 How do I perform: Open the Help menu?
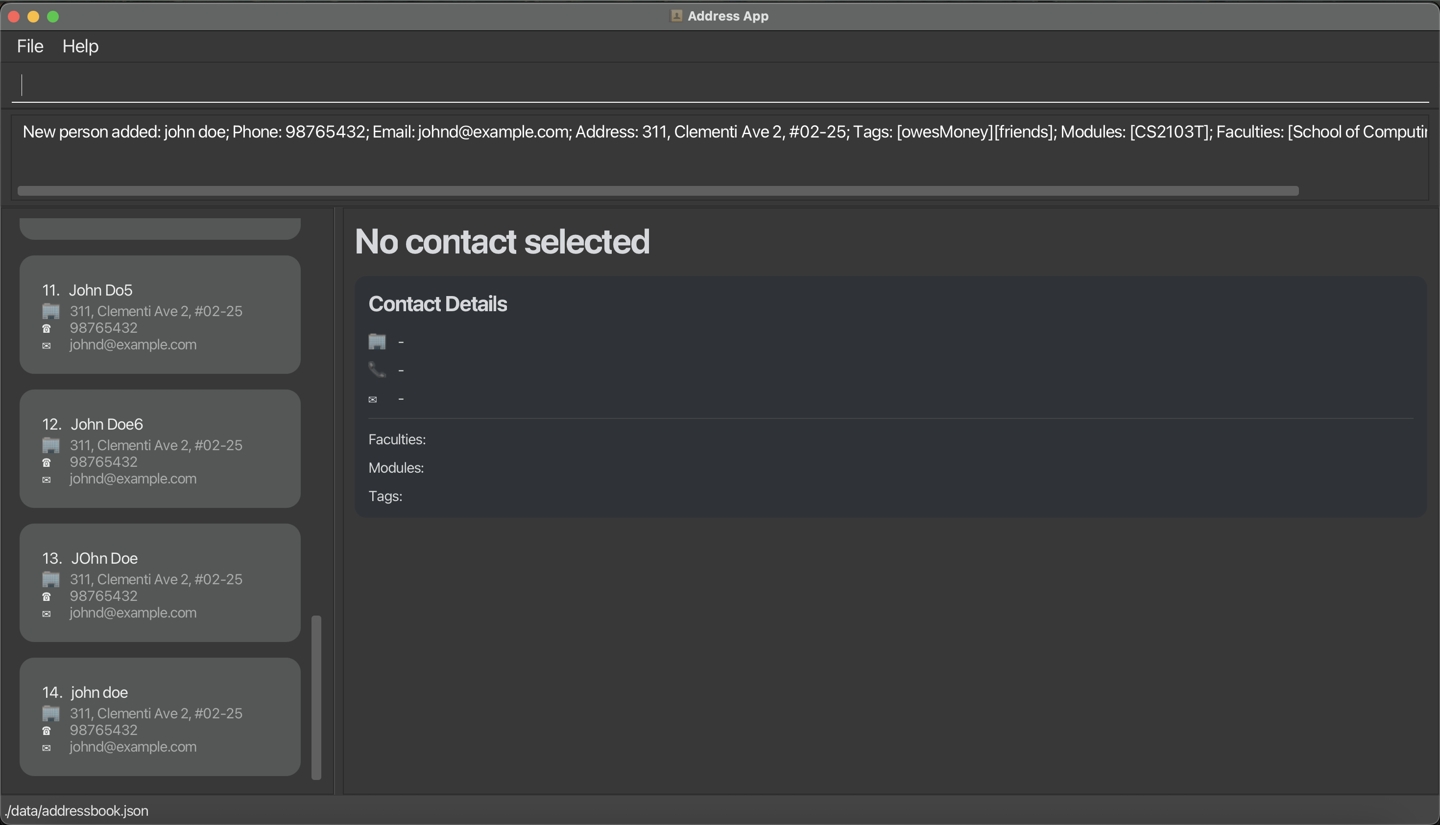coord(80,46)
